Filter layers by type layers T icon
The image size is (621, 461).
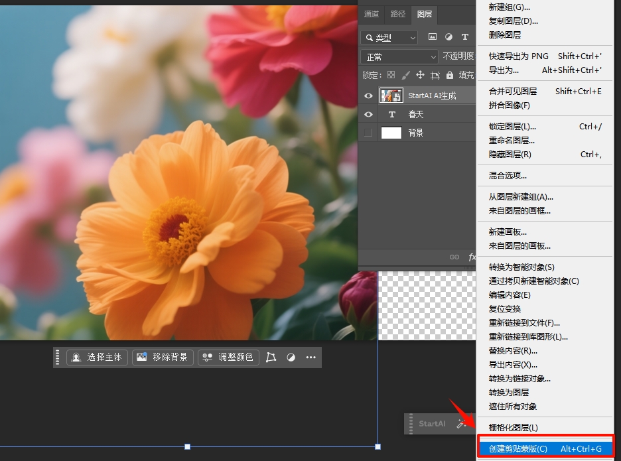(464, 37)
